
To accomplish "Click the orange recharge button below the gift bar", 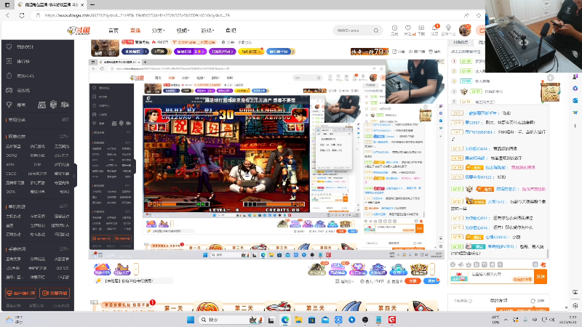I will coord(412,281).
